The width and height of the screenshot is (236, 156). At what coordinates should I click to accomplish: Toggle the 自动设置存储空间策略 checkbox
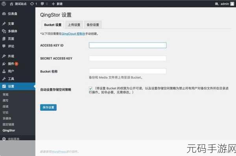[x=90, y=89]
